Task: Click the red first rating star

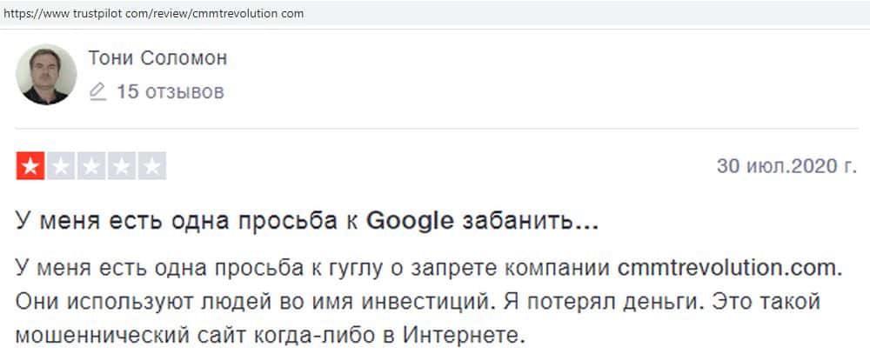Action: [x=30, y=166]
